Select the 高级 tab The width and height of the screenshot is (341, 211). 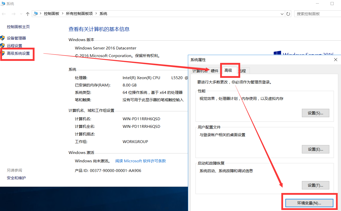pos(228,71)
